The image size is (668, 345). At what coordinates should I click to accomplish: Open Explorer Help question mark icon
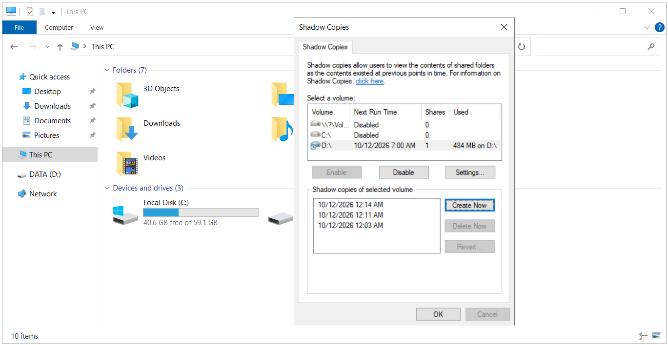[659, 27]
